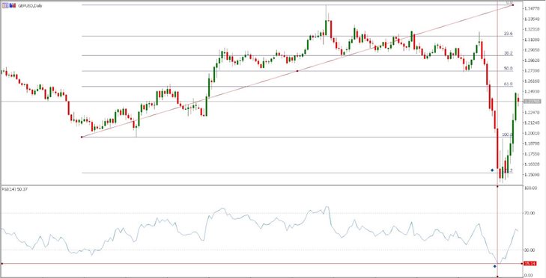The image size is (546, 278).
Task: Select the trendline's starting anchor at the low
Action: (82, 137)
